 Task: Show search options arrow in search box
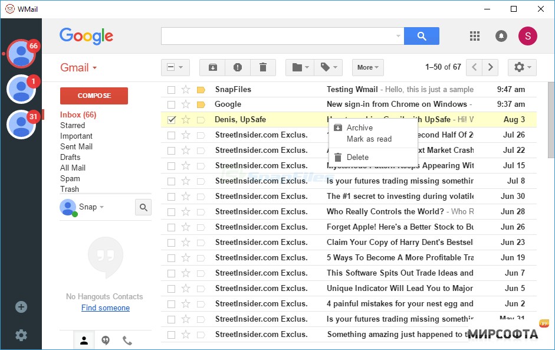coord(398,36)
